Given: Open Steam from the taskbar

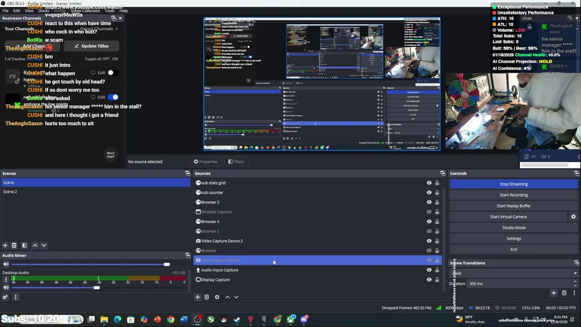Looking at the screenshot, I should [x=237, y=320].
